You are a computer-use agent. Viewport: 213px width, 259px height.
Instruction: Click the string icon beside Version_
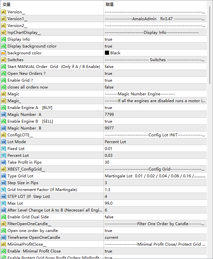click(x=4, y=12)
